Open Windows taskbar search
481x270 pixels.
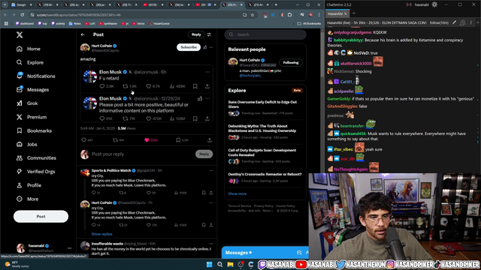tap(220, 265)
